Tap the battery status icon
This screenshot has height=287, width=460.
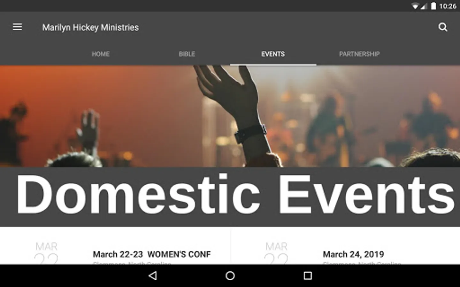click(433, 6)
